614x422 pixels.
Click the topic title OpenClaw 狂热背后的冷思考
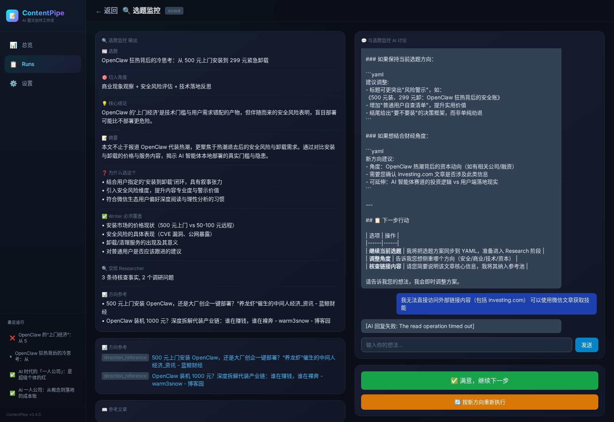tap(185, 60)
